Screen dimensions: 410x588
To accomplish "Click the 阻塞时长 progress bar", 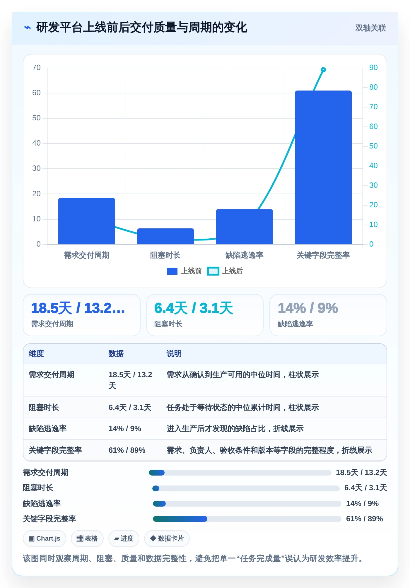I will coord(246,488).
